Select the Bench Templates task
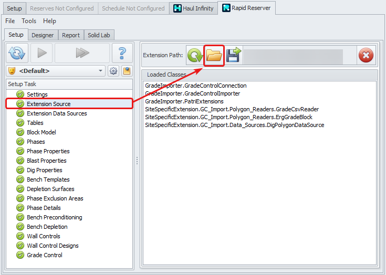 coord(48,179)
